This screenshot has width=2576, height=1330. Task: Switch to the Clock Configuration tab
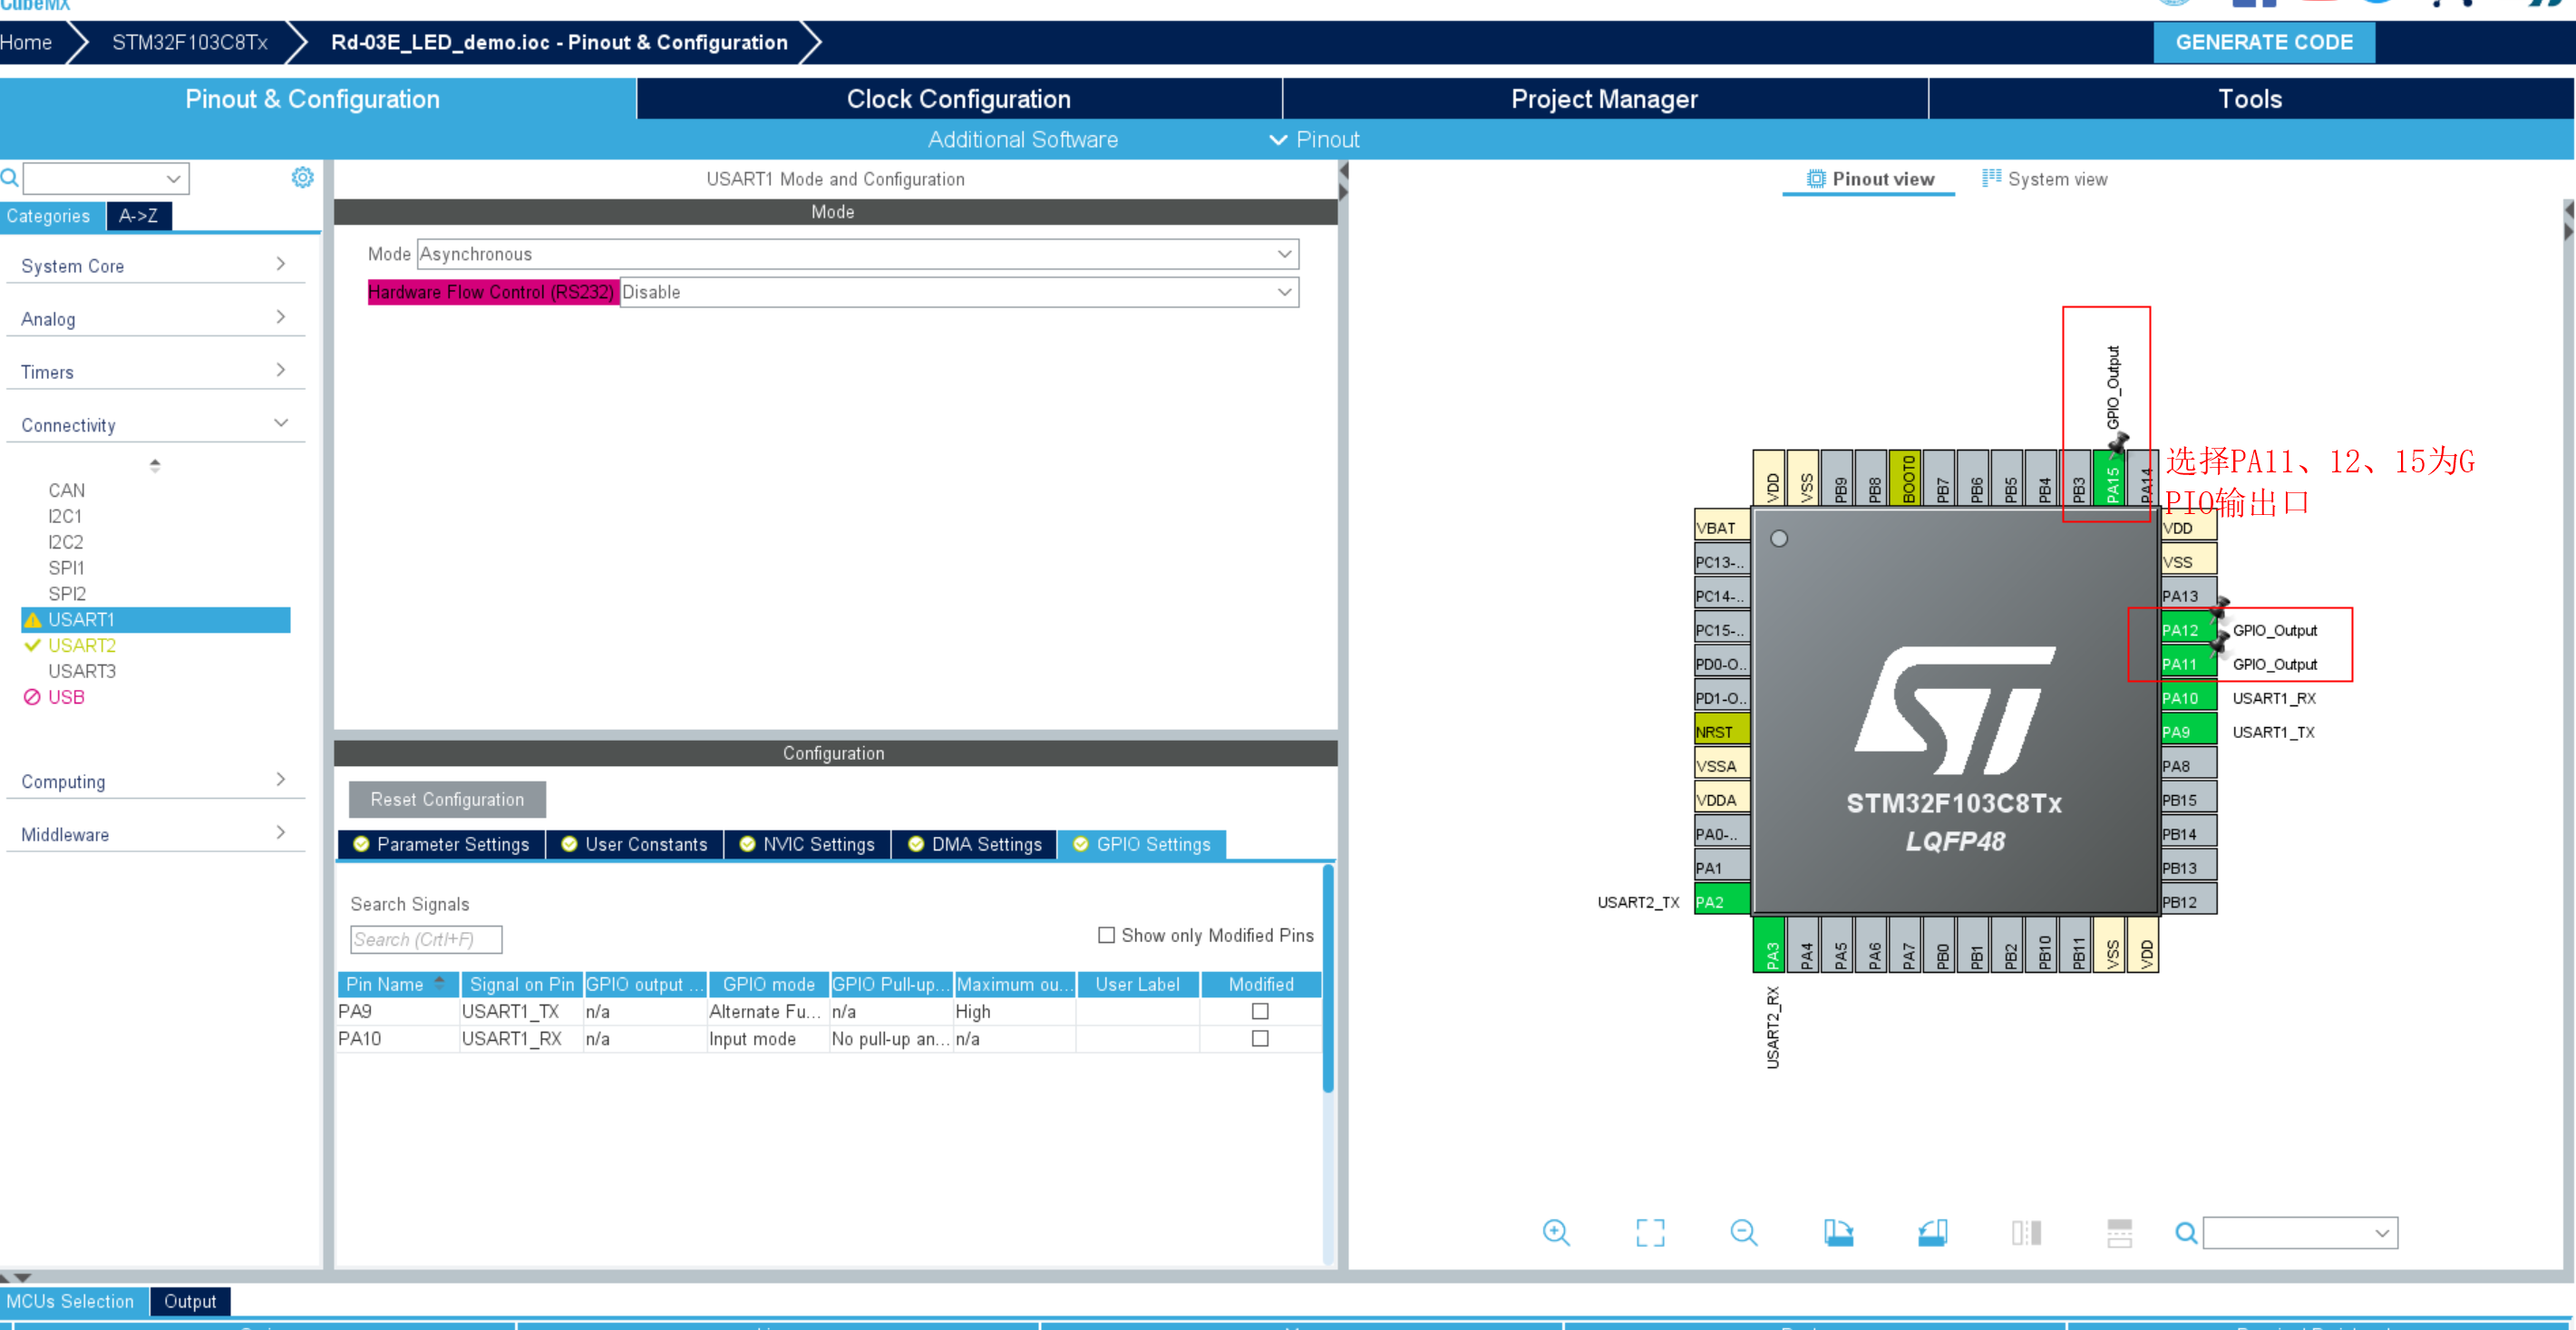tap(958, 99)
